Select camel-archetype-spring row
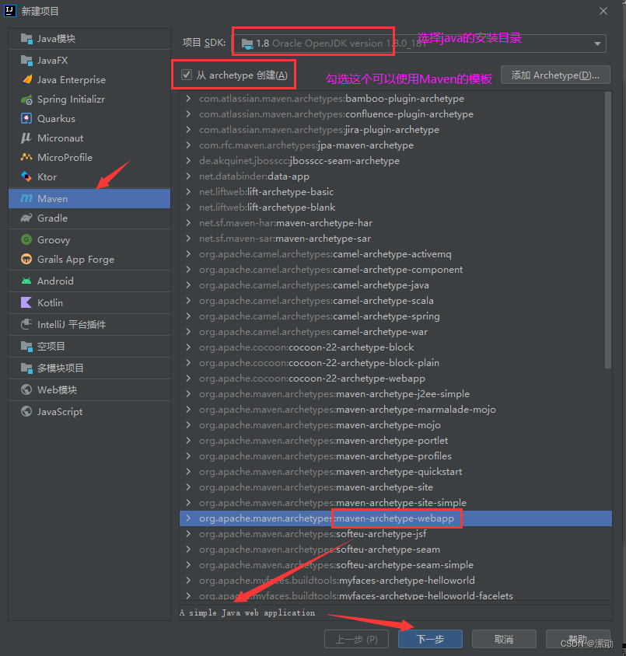 (x=396, y=316)
